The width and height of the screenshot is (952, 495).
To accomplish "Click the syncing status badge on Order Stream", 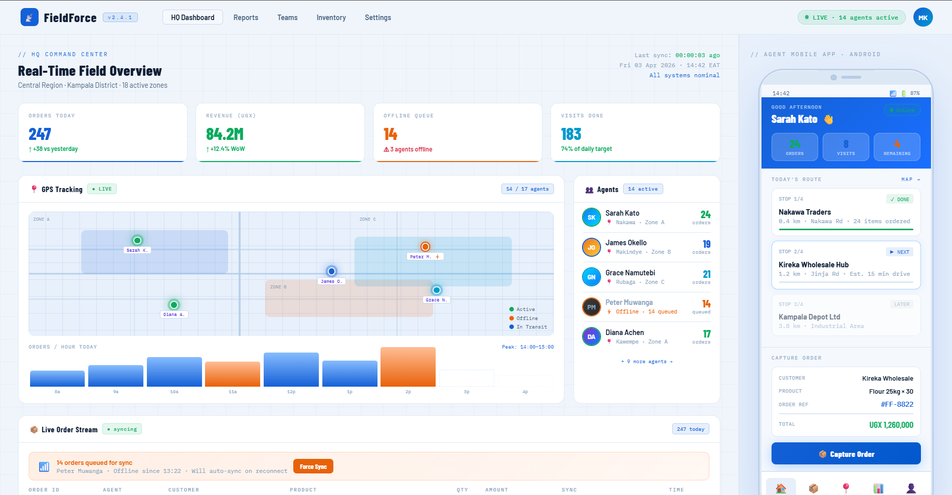I will [x=122, y=429].
